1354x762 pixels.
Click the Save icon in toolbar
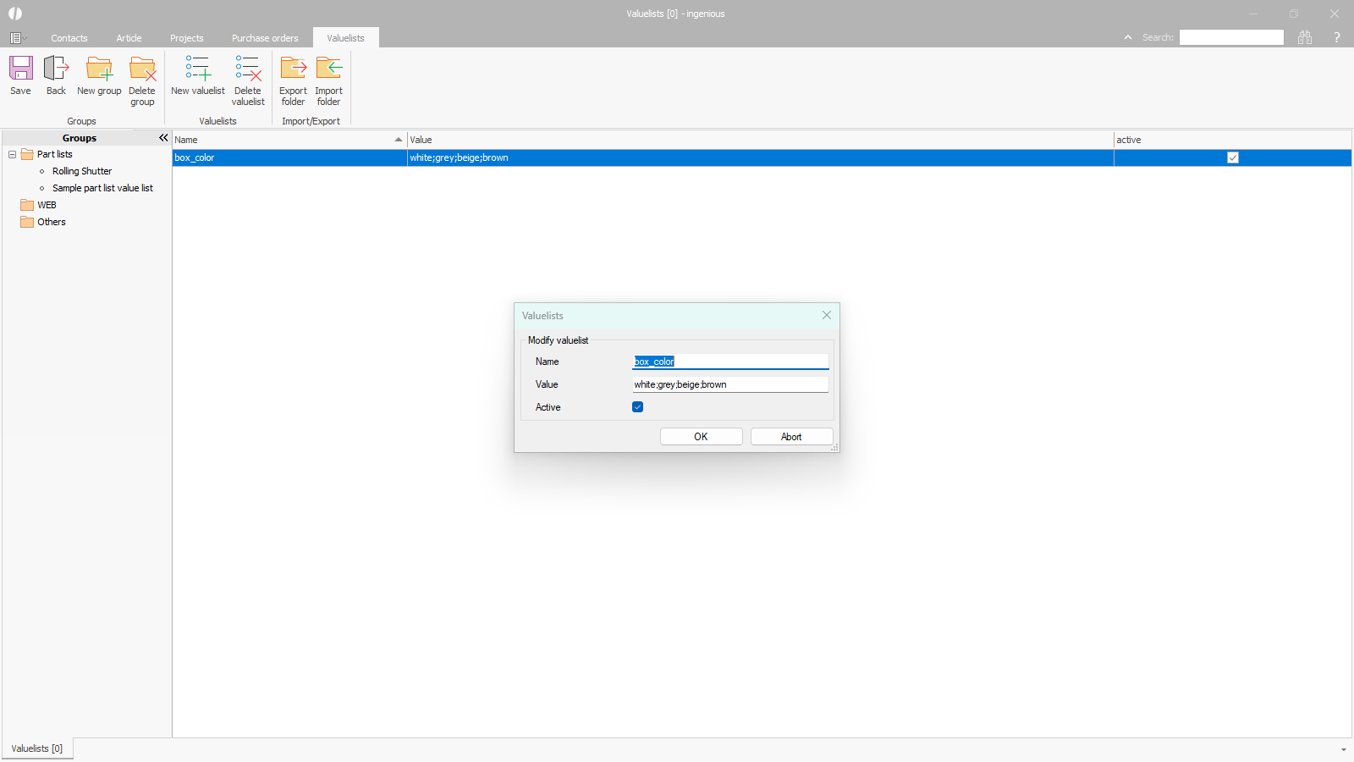pos(20,69)
